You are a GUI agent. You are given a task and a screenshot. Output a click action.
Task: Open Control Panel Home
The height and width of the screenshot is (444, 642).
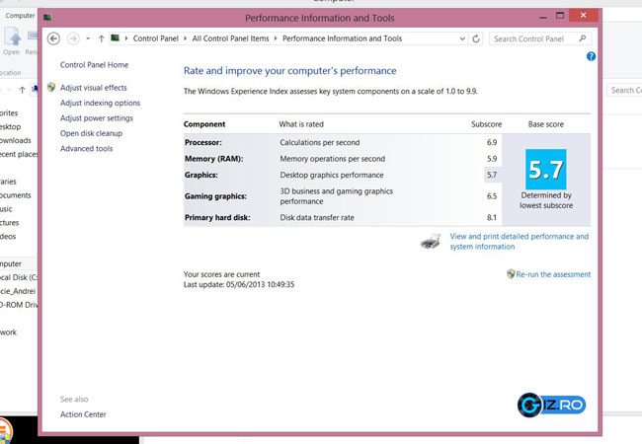94,64
